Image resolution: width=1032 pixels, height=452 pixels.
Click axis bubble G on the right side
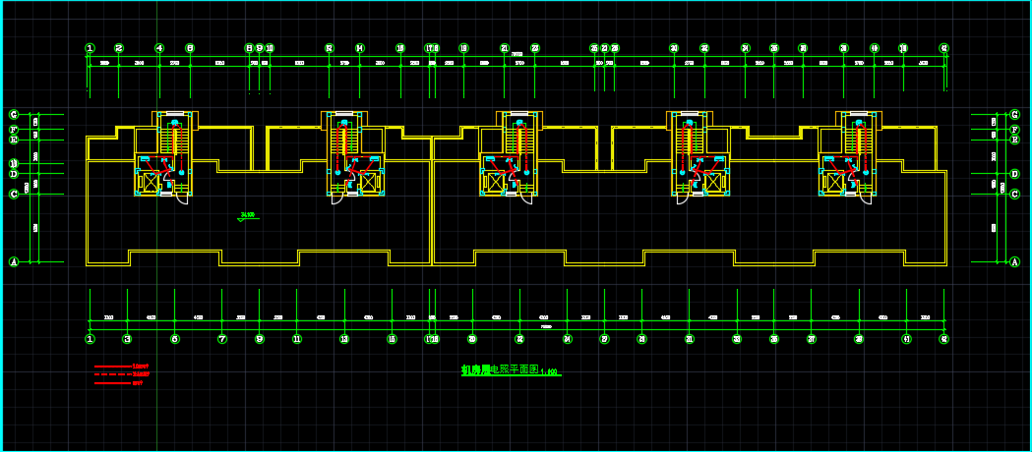1015,114
